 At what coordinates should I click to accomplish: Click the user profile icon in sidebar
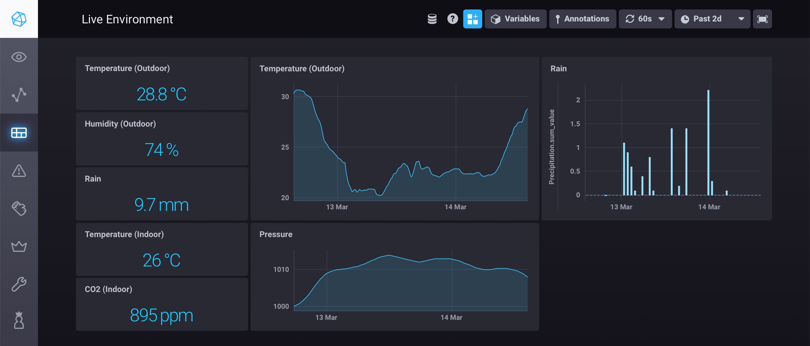[x=19, y=320]
